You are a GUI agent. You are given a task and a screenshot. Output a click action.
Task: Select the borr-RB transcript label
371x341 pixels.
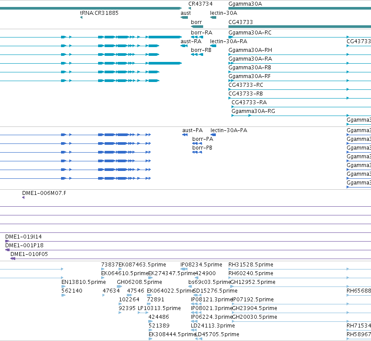tap(201, 50)
